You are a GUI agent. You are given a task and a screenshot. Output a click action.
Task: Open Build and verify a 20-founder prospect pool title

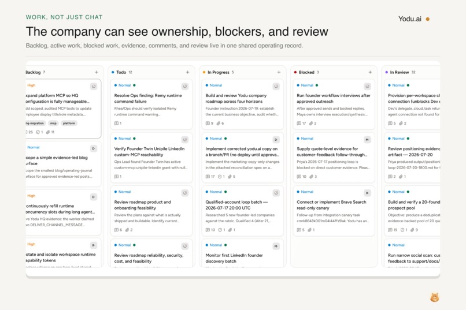[414, 205]
